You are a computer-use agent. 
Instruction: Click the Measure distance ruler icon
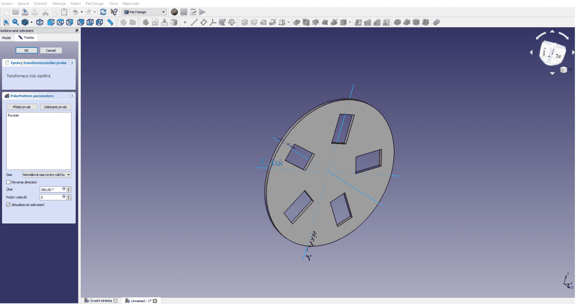click(x=110, y=22)
